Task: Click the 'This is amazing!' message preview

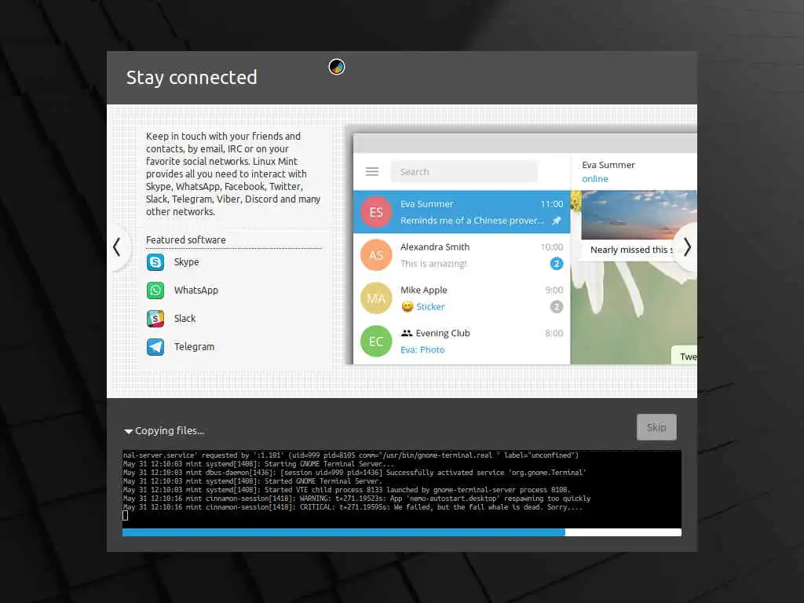Action: point(433,264)
